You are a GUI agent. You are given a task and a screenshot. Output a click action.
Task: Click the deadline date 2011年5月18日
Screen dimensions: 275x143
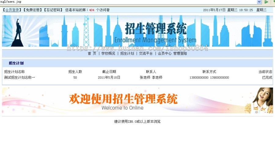point(109,77)
